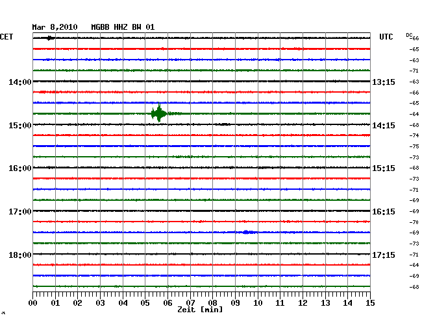This screenshot has width=422, height=320.
Task: Click the DC value -75
Action: [x=414, y=146]
